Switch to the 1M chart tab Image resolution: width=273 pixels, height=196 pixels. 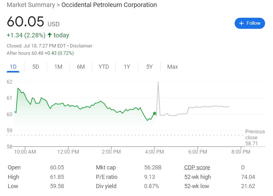coord(58,67)
